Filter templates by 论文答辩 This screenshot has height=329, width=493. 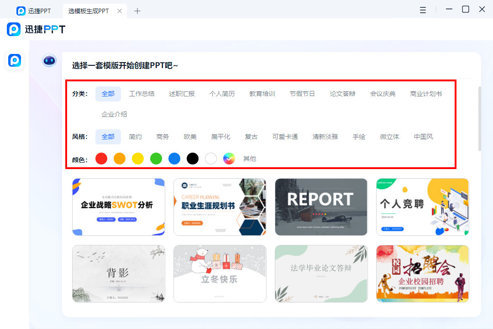click(x=342, y=94)
